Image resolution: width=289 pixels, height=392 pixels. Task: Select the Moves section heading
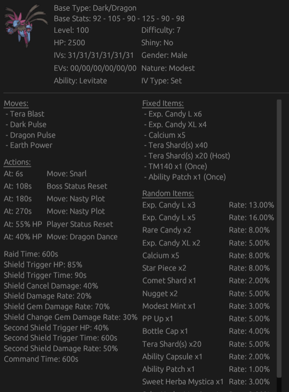click(16, 103)
